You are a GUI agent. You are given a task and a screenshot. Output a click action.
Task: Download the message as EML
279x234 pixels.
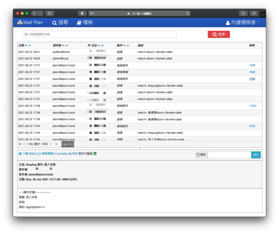(x=28, y=153)
